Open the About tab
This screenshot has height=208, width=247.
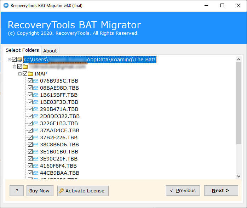pos(50,51)
